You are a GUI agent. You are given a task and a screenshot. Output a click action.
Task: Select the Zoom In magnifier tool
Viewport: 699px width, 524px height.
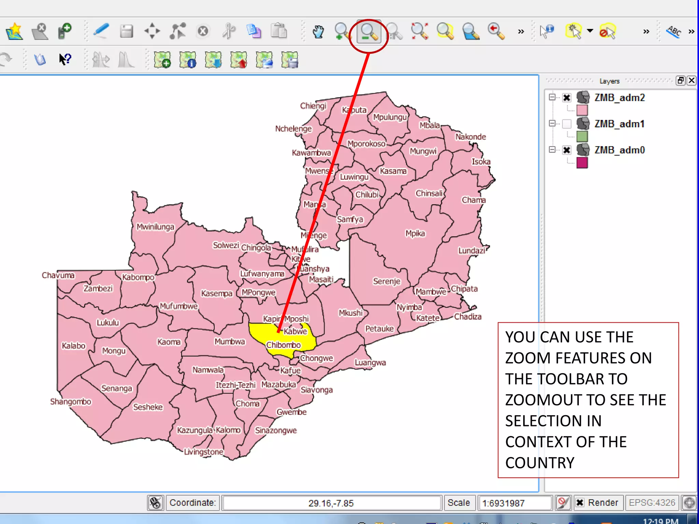pos(342,31)
